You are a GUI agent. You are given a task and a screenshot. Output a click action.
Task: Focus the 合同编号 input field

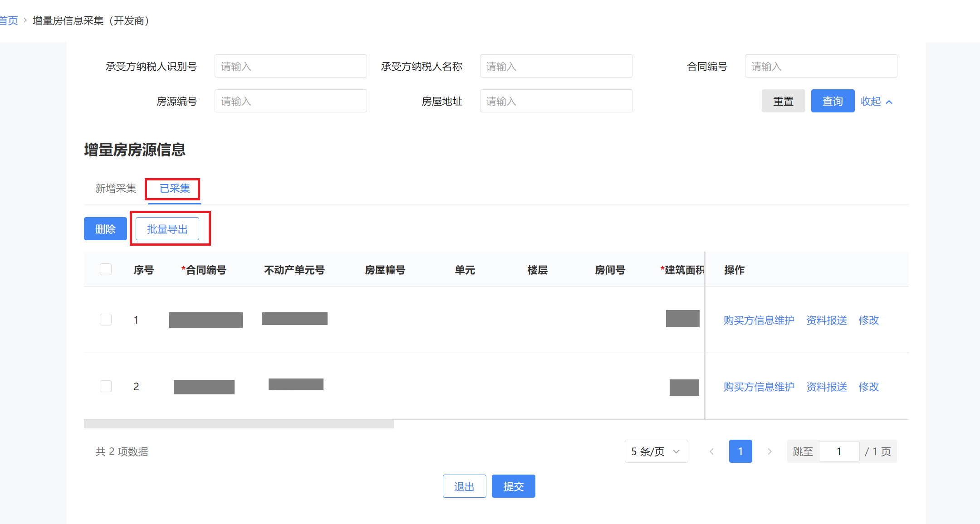tap(820, 67)
